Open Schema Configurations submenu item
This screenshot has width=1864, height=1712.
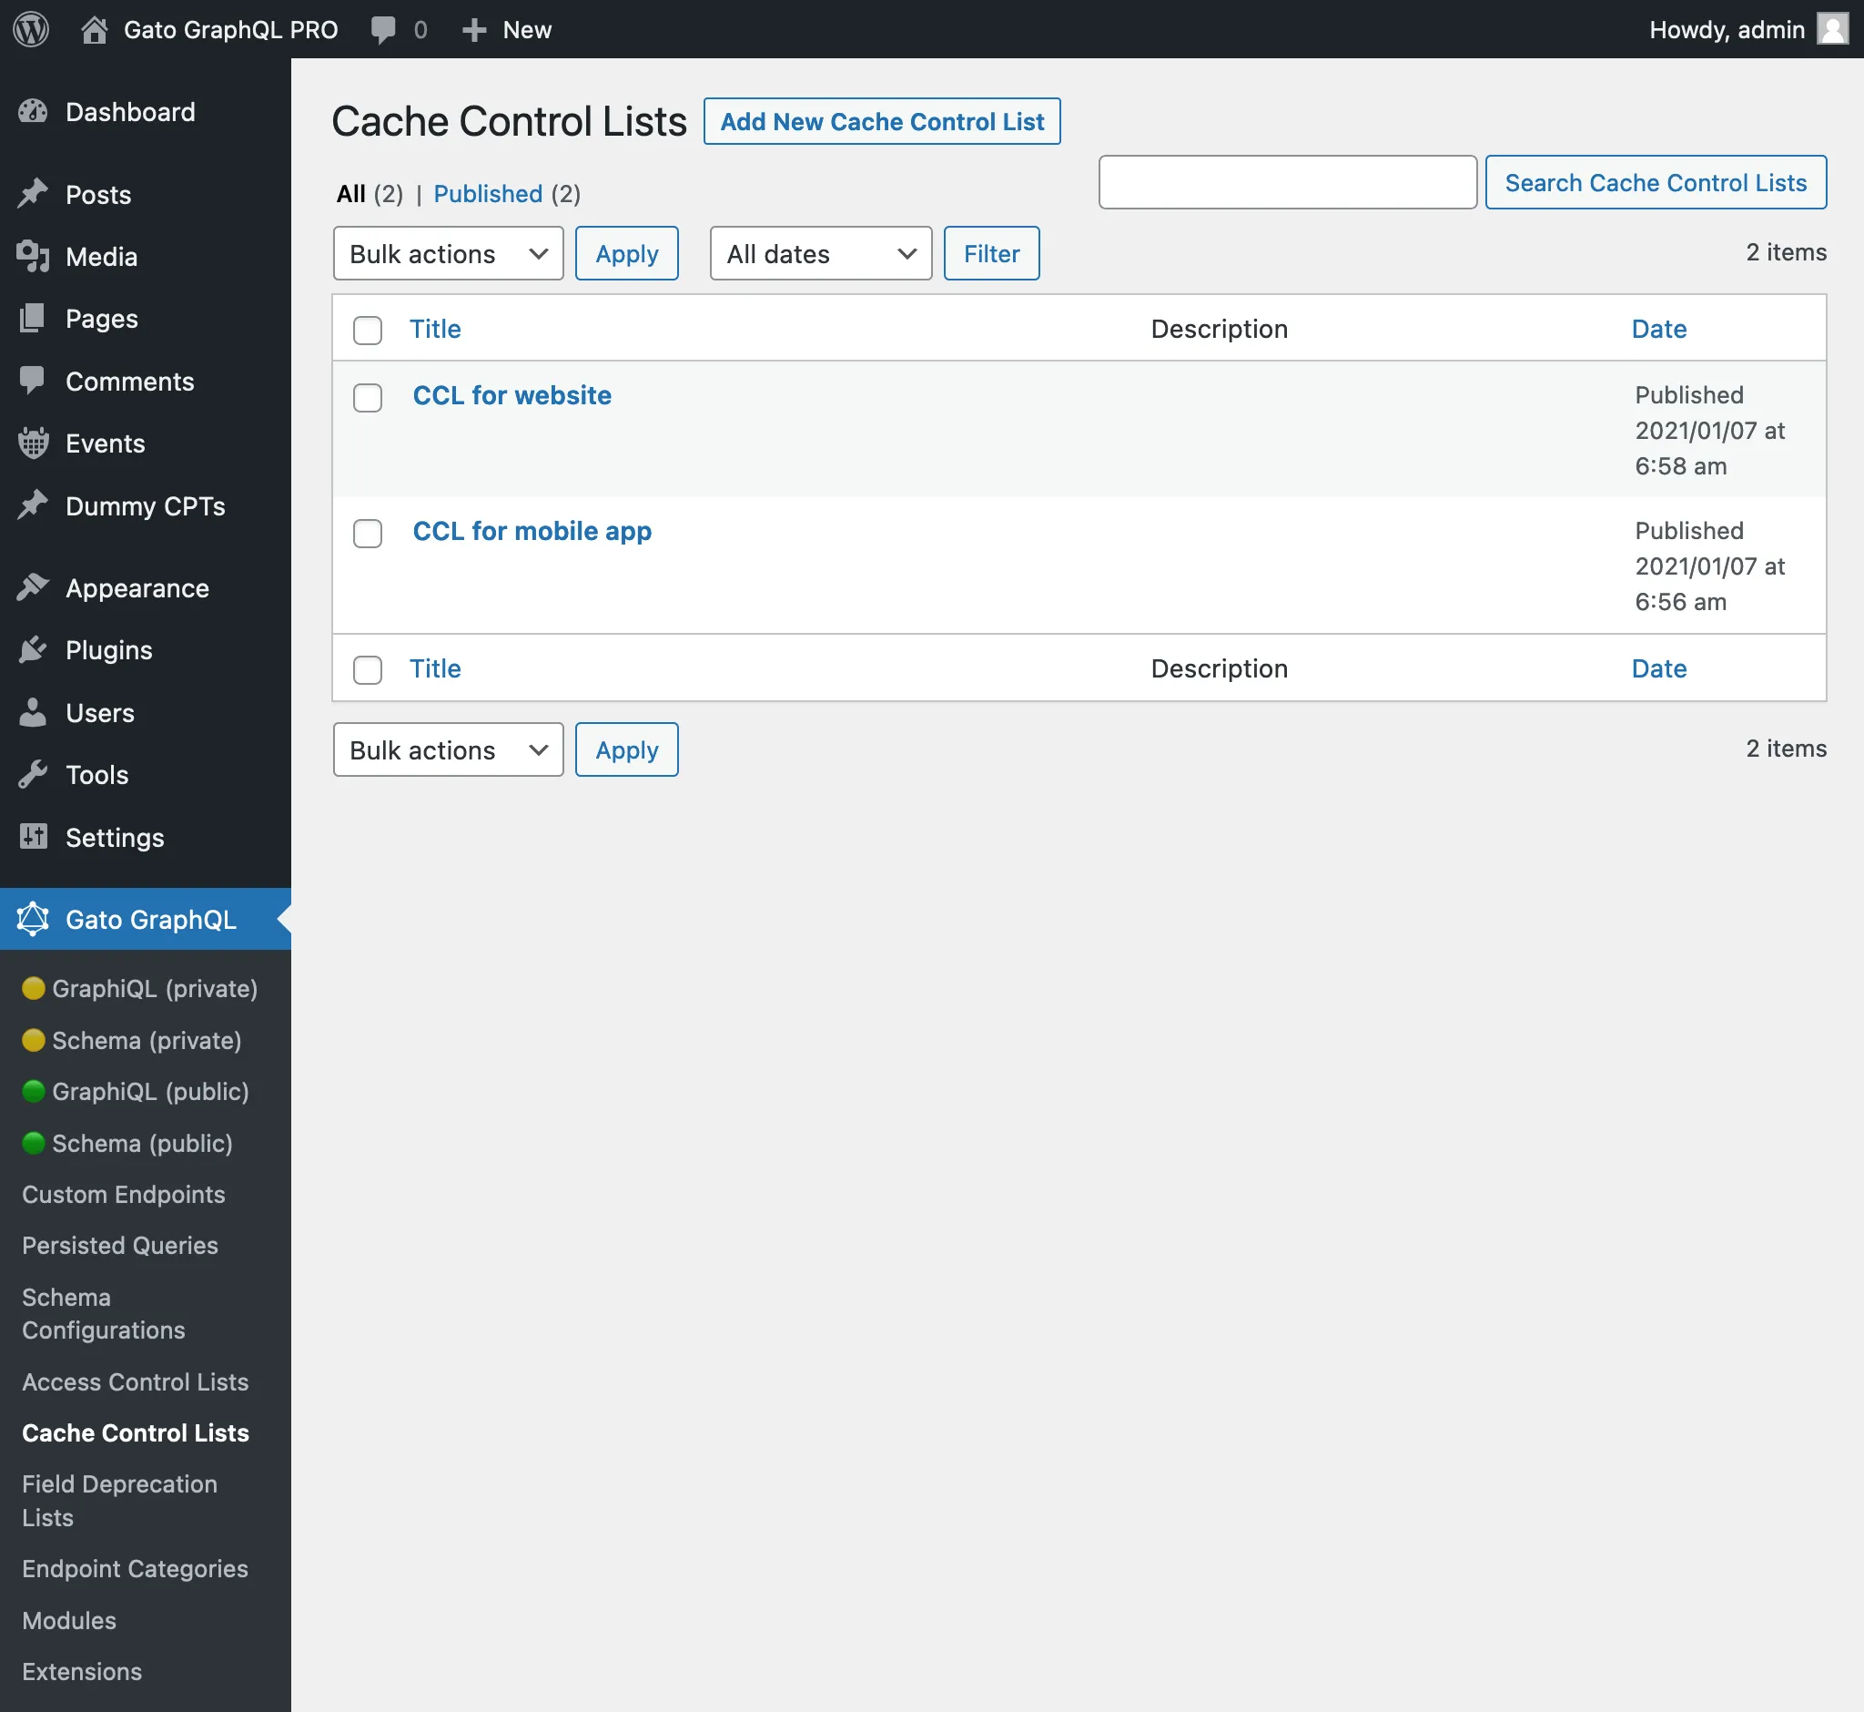click(x=103, y=1314)
